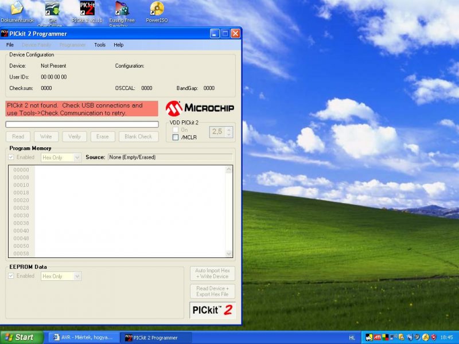Click the Read button
The image size is (459, 344).
point(18,136)
